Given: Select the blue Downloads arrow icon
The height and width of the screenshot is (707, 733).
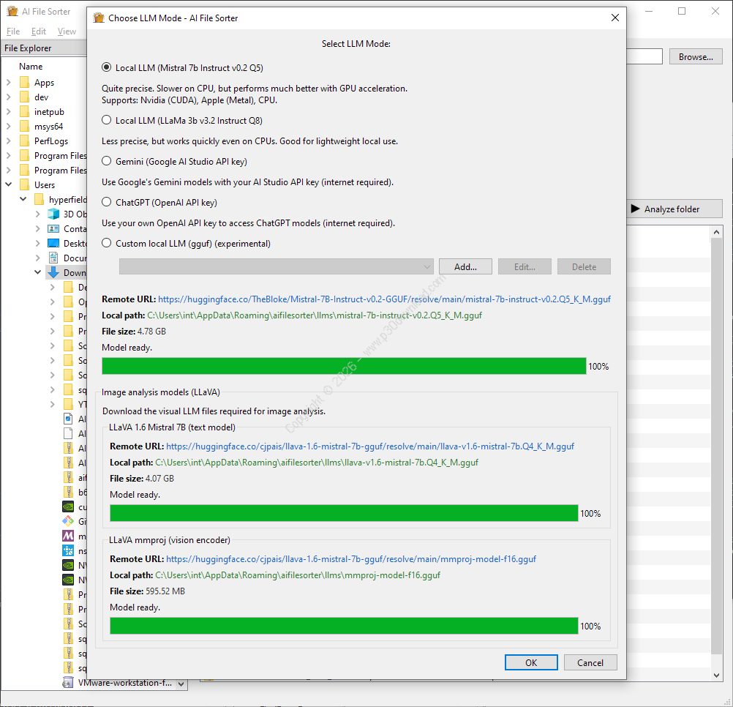Looking at the screenshot, I should 53,273.
